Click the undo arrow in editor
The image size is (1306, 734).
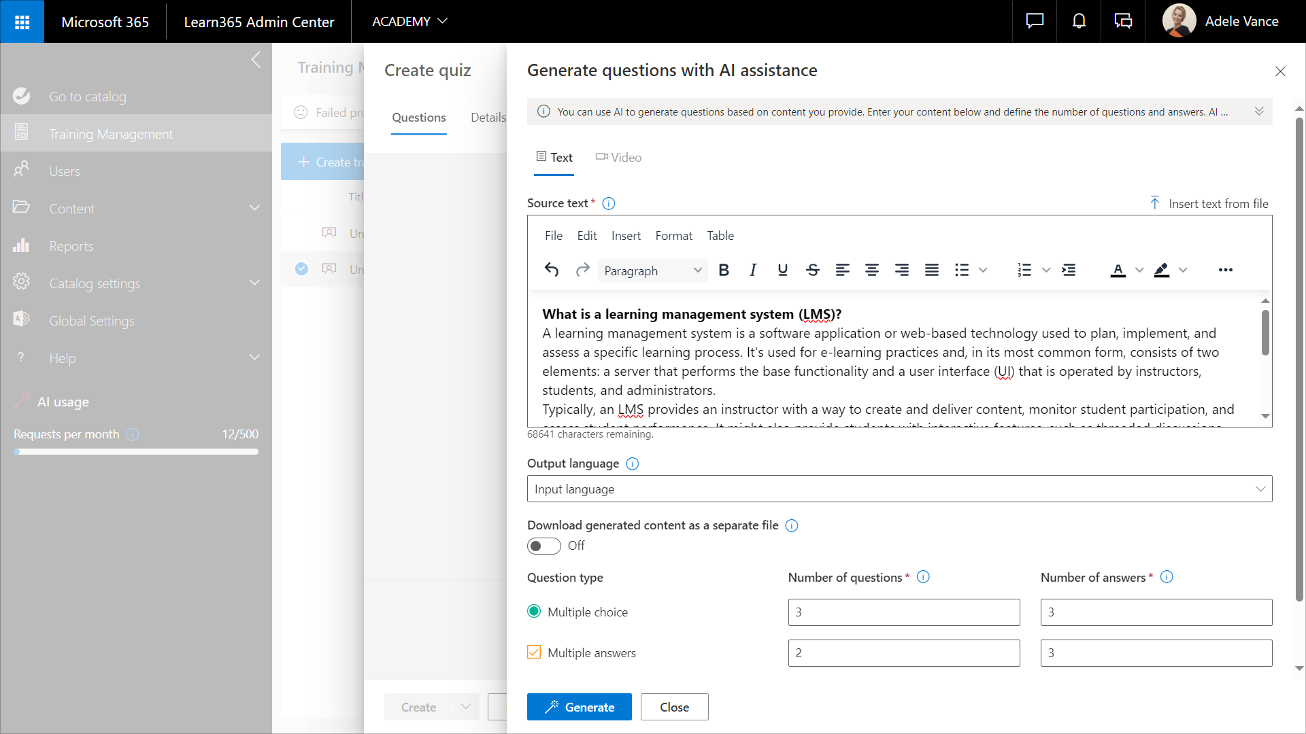552,270
